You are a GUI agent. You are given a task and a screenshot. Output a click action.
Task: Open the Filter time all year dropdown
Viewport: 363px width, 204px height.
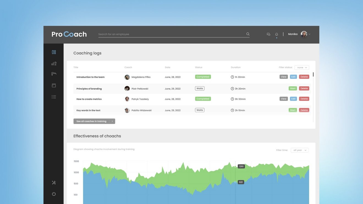299,150
